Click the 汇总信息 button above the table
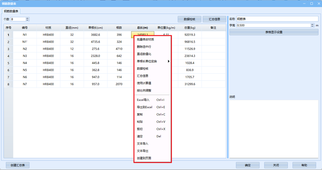Screen dimensions: 322x170 [214, 19]
